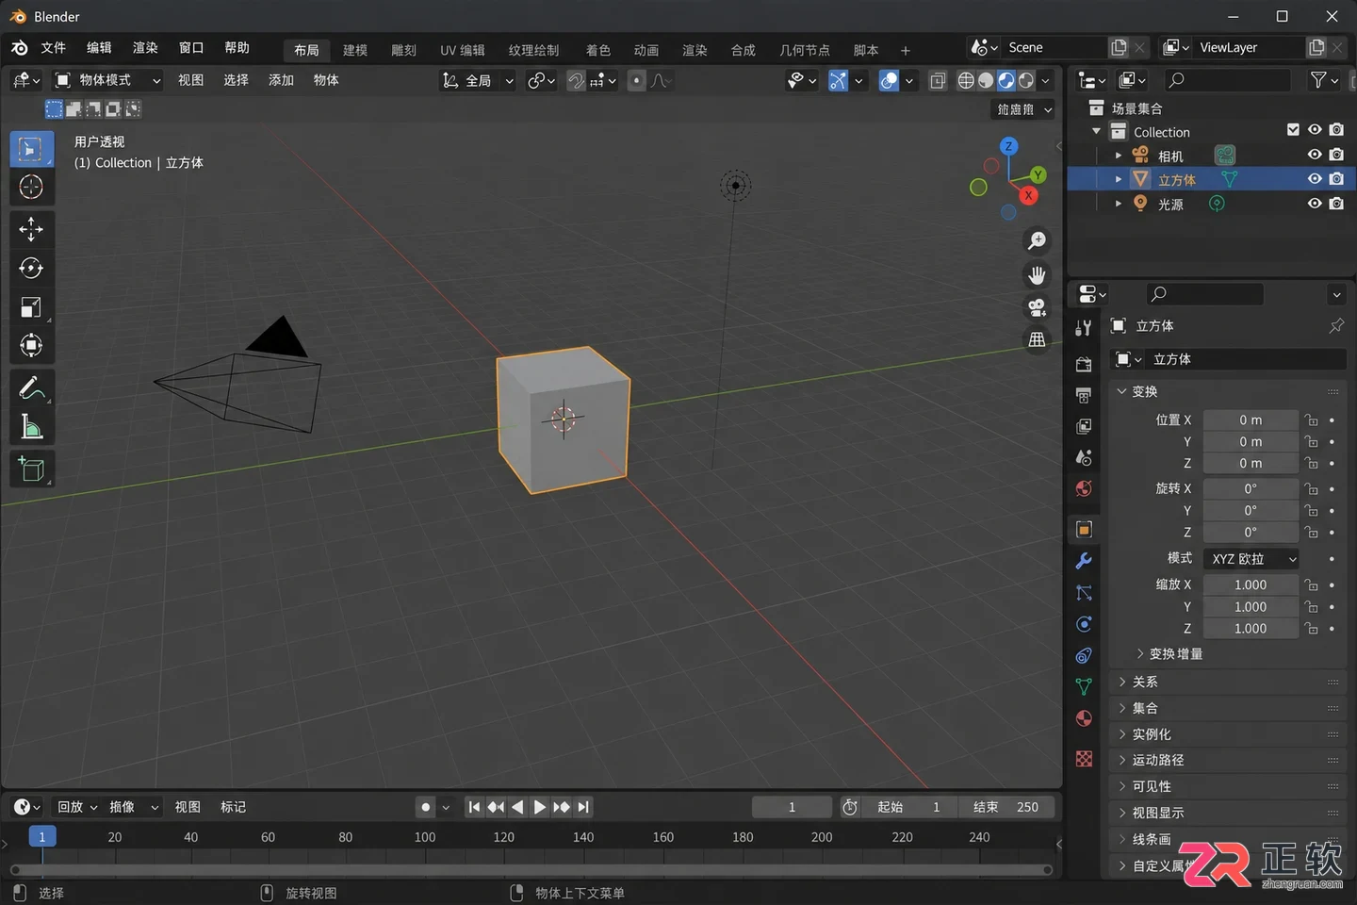Open the 视图 menu in the timeline
1357x905 pixels.
coord(188,807)
